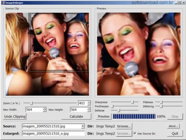This screenshot has height=140, width=186.
Task: Open the Source file dropdown arrow
Action: 83,126
